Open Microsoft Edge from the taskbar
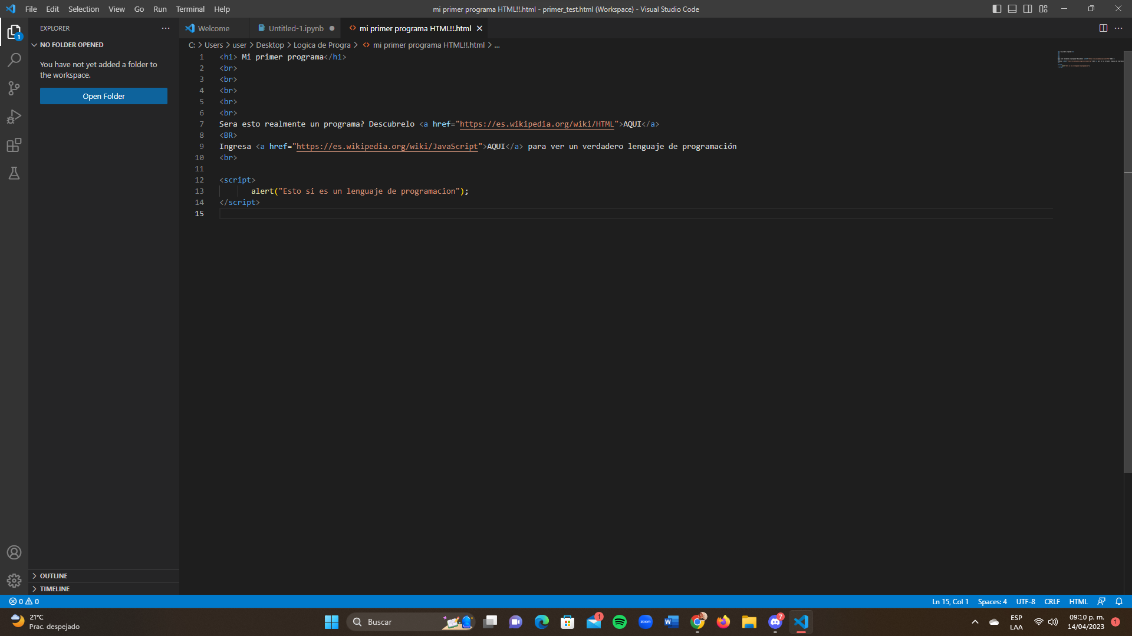 point(542,622)
